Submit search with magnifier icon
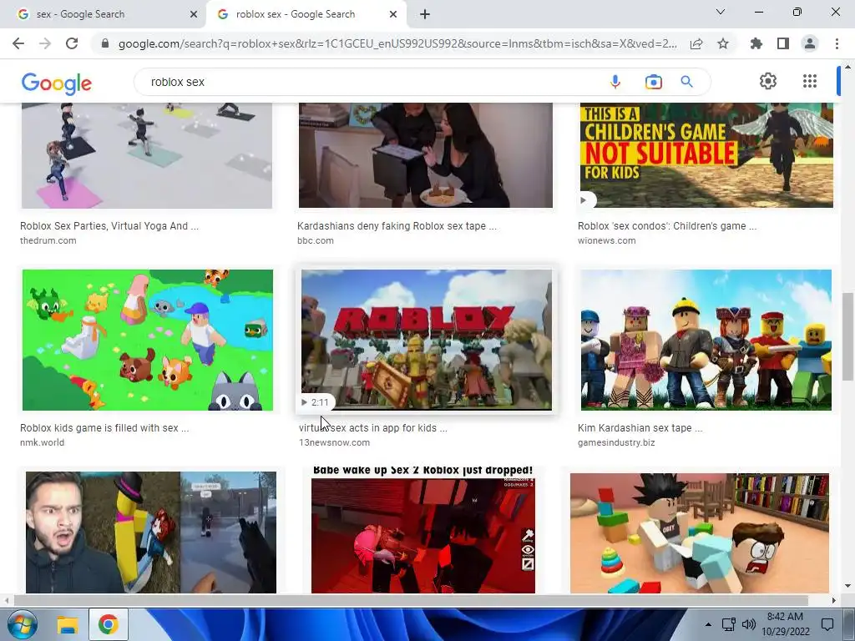 pos(686,82)
